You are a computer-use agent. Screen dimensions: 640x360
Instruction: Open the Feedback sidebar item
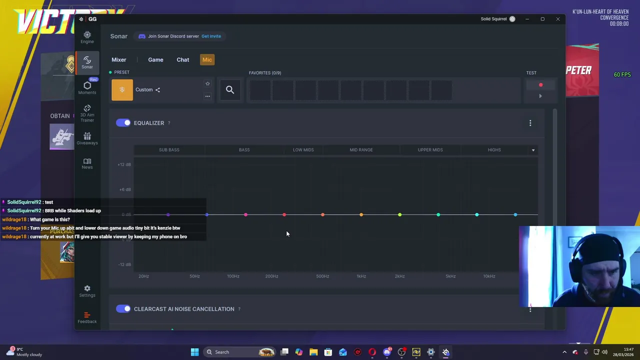[87, 317]
